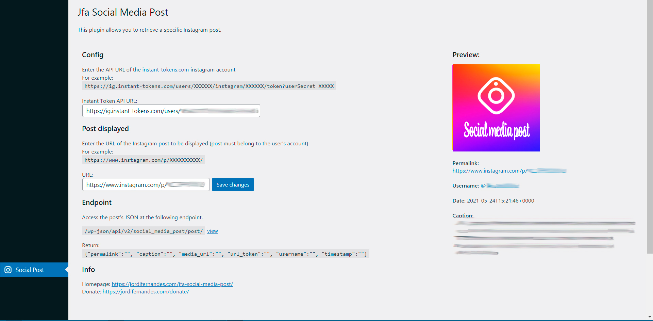Focus the Instant Token API URL field
The height and width of the screenshot is (321, 653).
171,111
